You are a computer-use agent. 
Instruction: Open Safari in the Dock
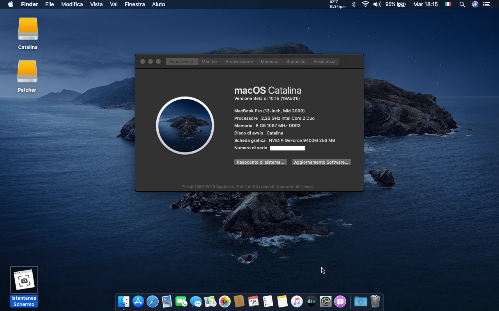(x=152, y=301)
